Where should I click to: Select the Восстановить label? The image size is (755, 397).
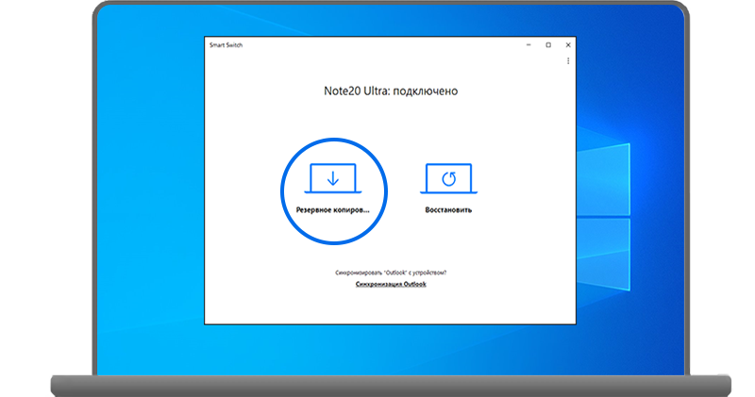[448, 209]
